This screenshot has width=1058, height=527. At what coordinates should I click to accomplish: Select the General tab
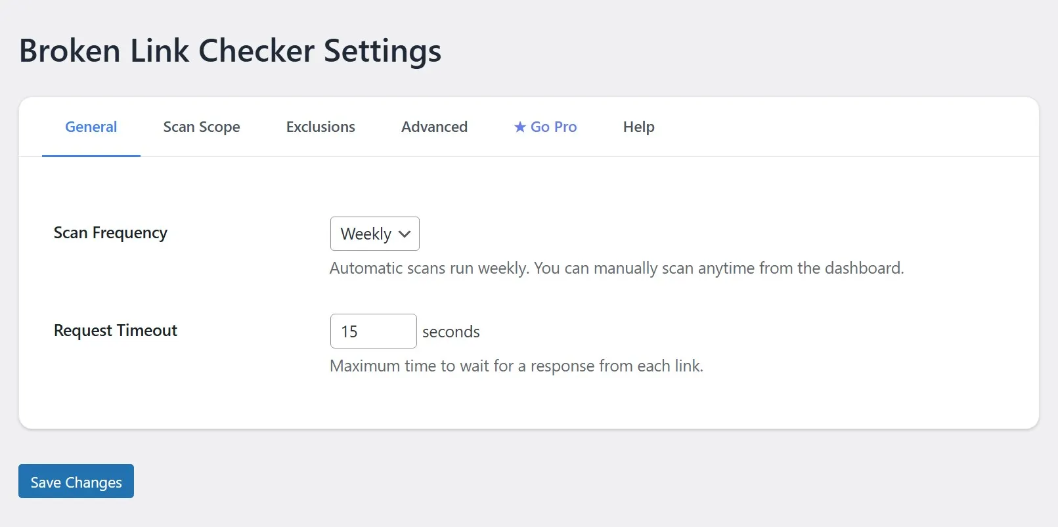91,127
